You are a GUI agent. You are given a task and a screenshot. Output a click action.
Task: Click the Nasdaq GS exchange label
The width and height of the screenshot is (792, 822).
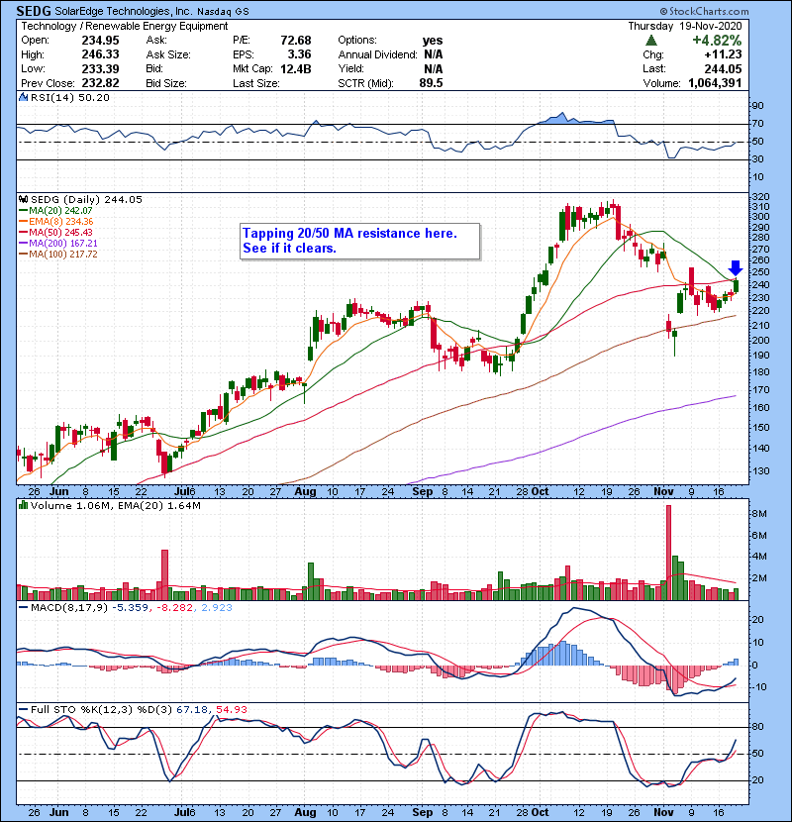click(x=224, y=12)
